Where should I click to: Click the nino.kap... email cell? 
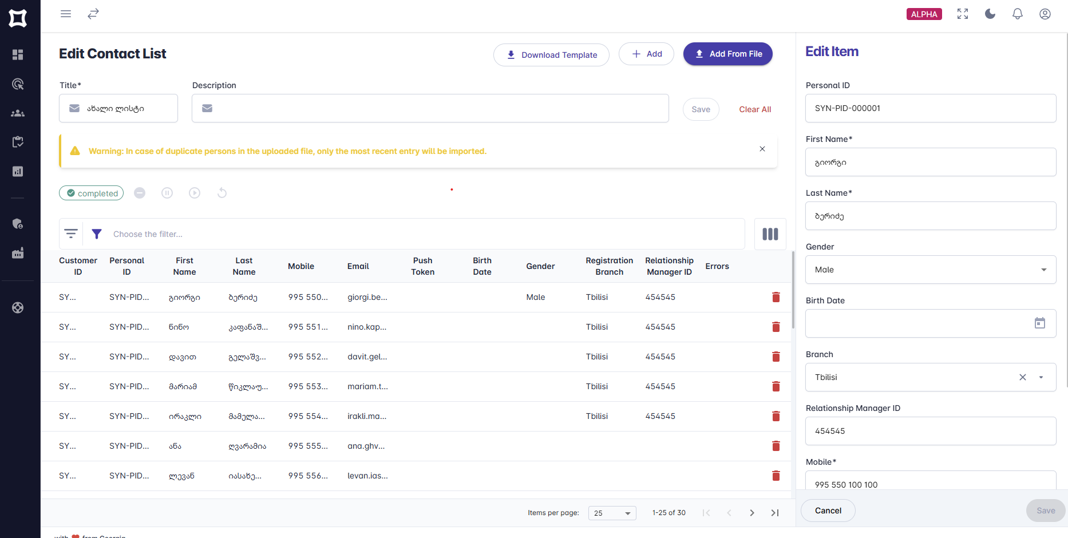[x=367, y=327]
